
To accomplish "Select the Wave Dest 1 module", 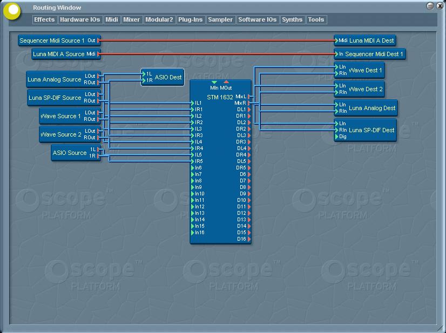I will [359, 70].
